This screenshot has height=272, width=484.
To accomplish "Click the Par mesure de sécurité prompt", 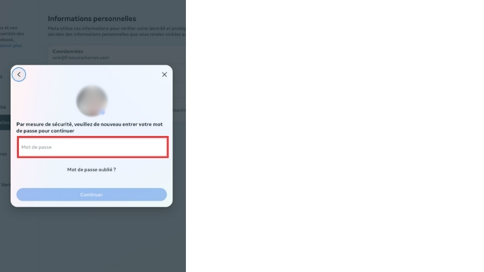I will click(x=89, y=127).
